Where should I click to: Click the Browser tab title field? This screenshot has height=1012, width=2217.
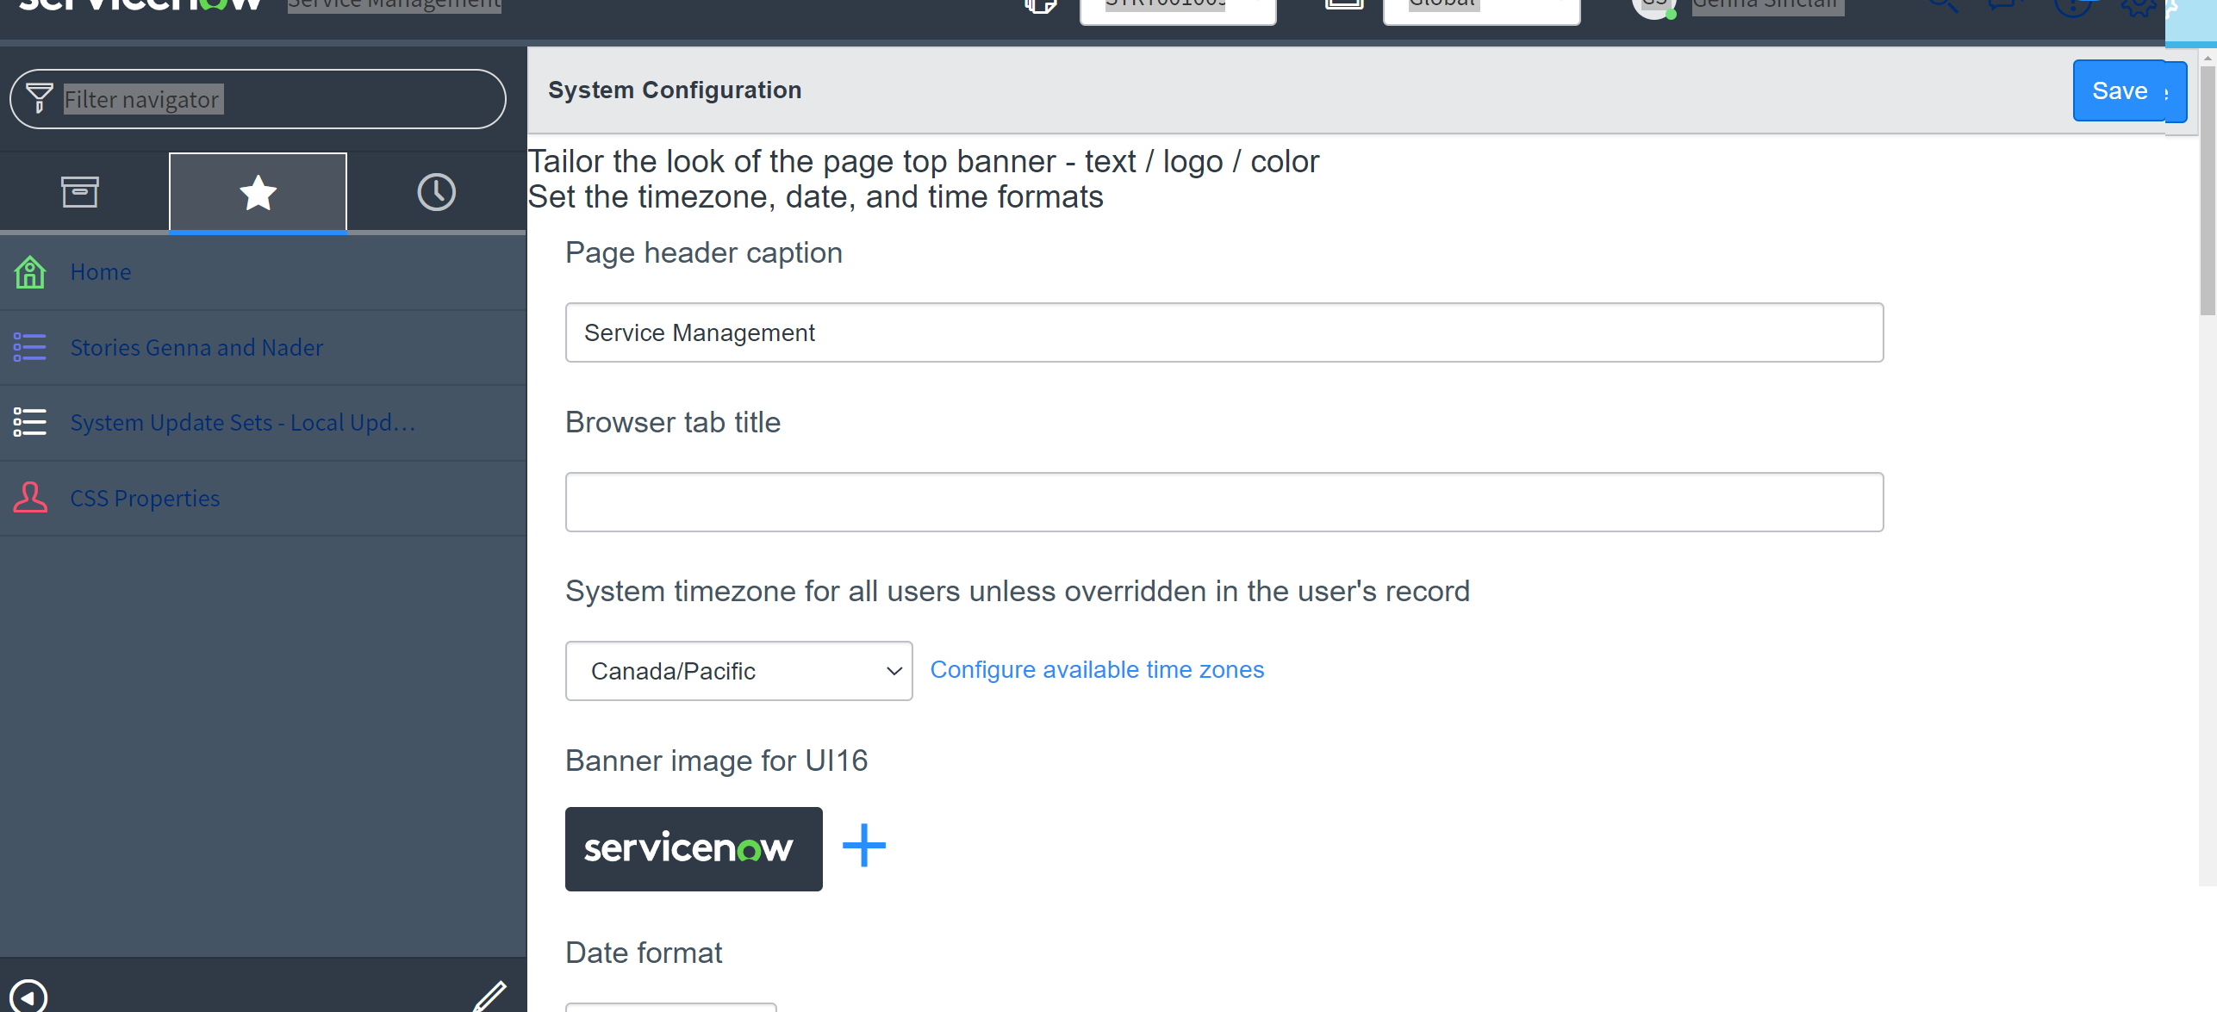tap(1224, 502)
